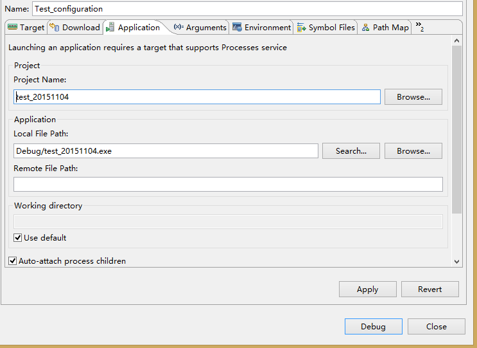Click inside the Remote File Path field
Viewport: 477px width, 348px height.
click(228, 185)
